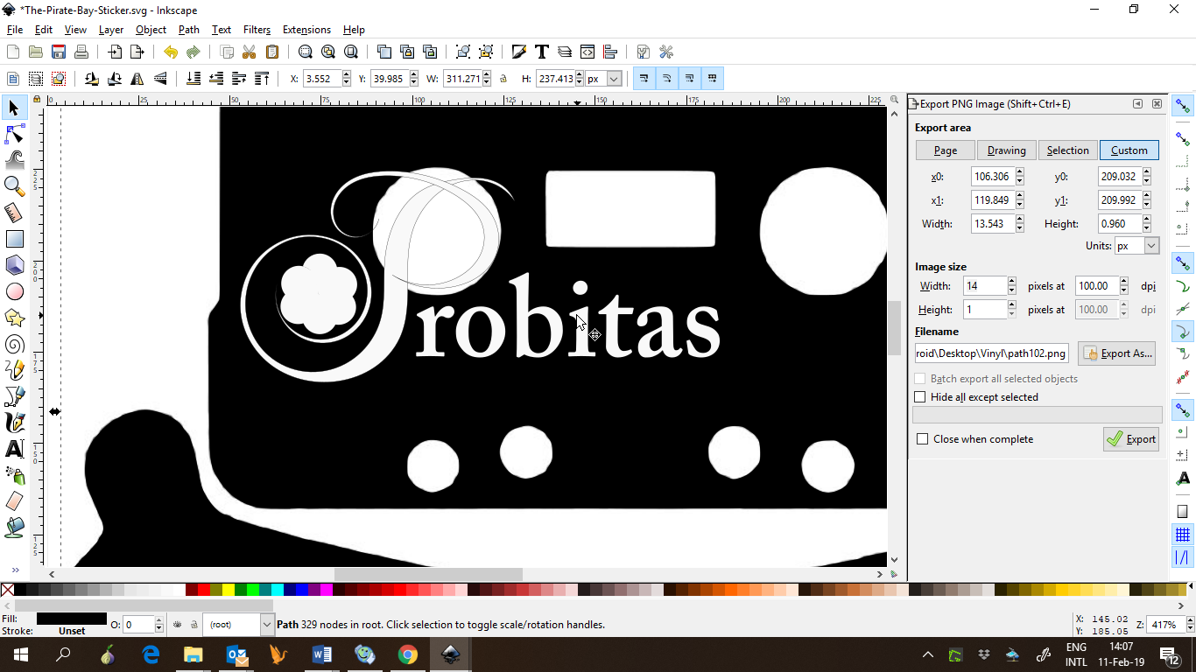
Task: Open the Extensions menu
Action: [x=307, y=30]
